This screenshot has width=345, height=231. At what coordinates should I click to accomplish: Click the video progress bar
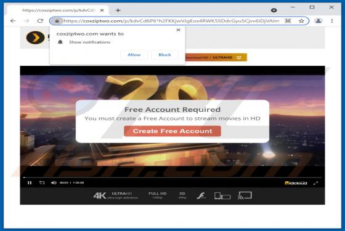click(x=172, y=178)
